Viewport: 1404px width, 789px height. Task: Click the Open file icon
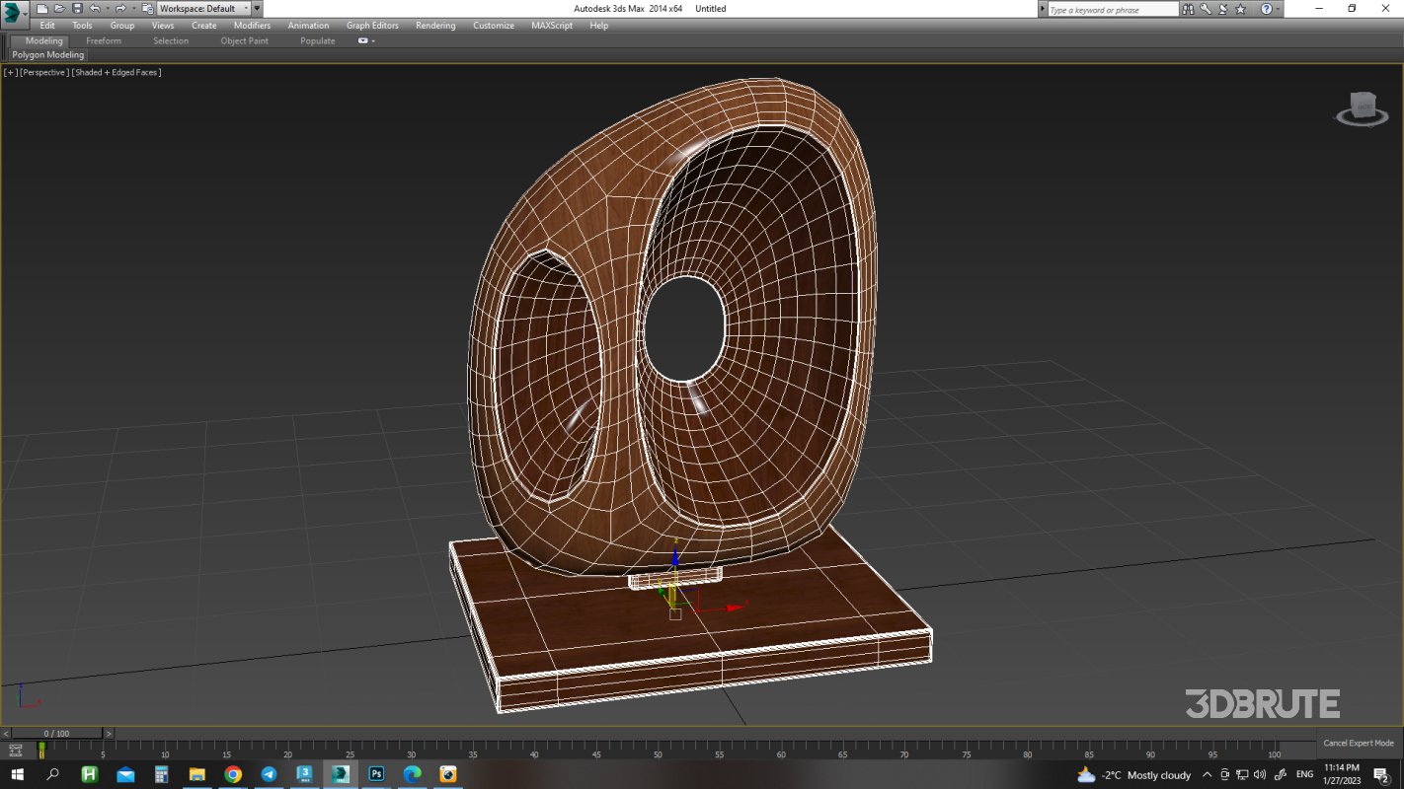pyautogui.click(x=59, y=8)
